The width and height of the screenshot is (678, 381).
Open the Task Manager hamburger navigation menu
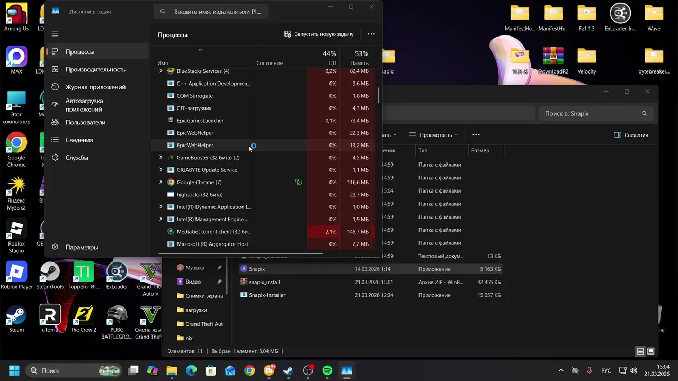[55, 34]
